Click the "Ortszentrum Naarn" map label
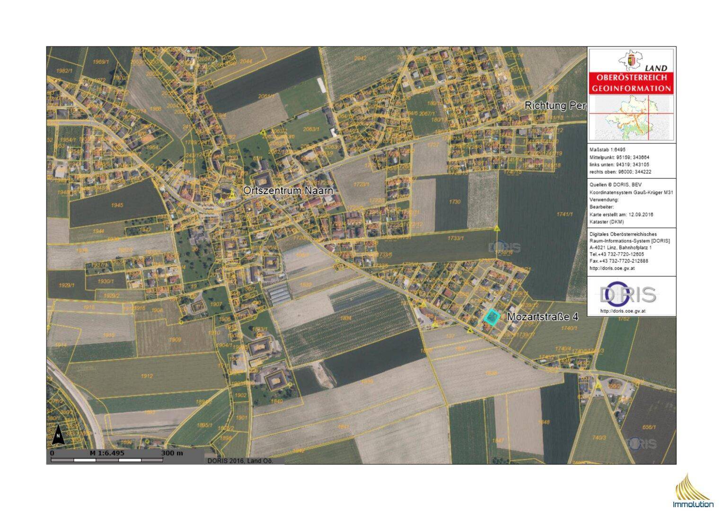 (288, 190)
